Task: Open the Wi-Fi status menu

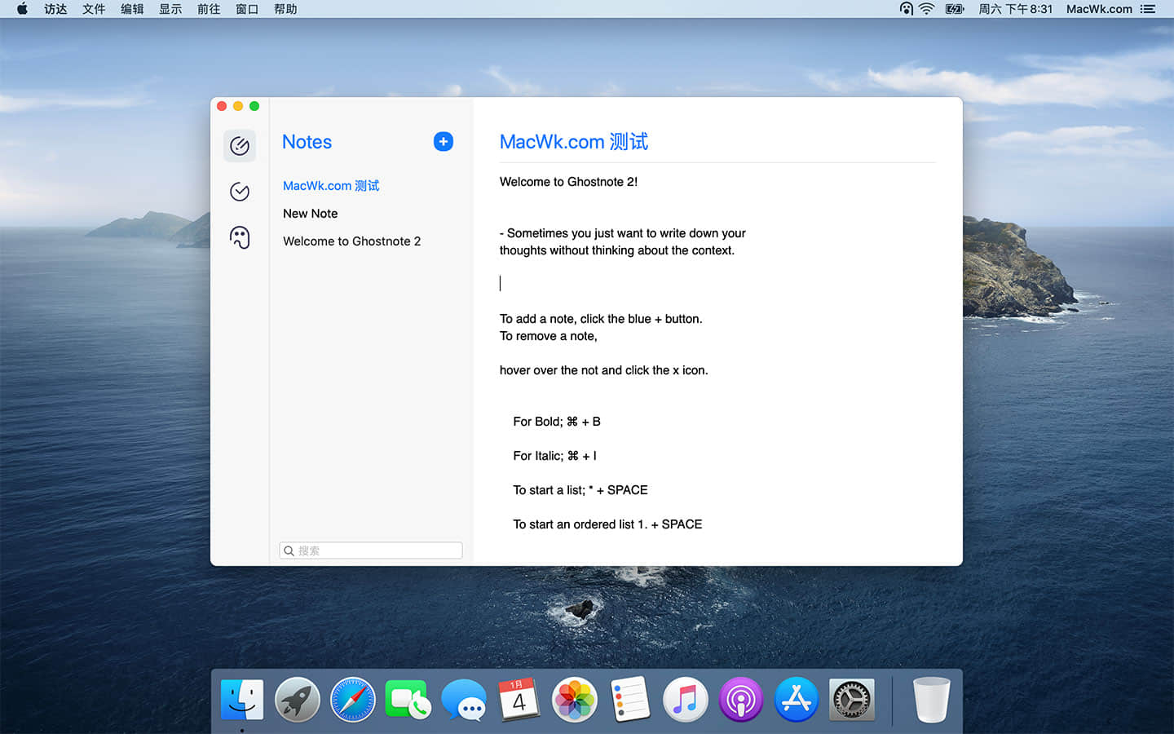Action: pos(928,9)
